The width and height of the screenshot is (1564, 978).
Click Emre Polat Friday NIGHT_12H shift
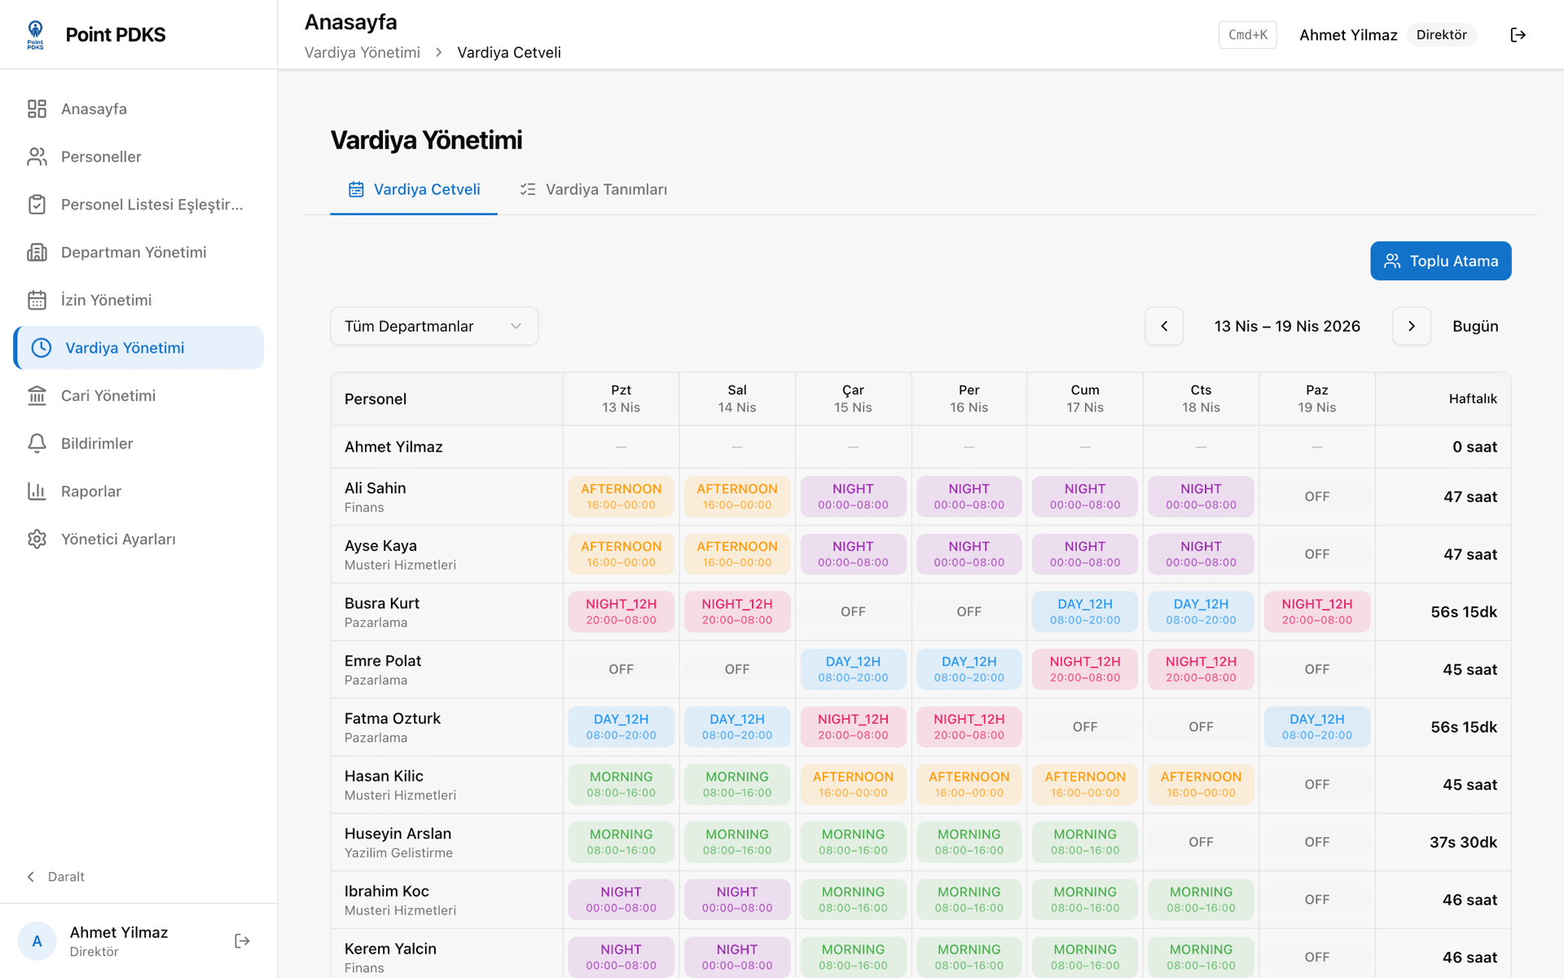pyautogui.click(x=1085, y=669)
